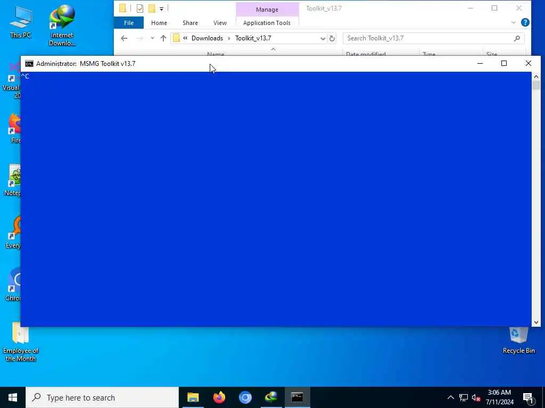
Task: Click the Chrome desktop shortcut
Action: click(14, 285)
